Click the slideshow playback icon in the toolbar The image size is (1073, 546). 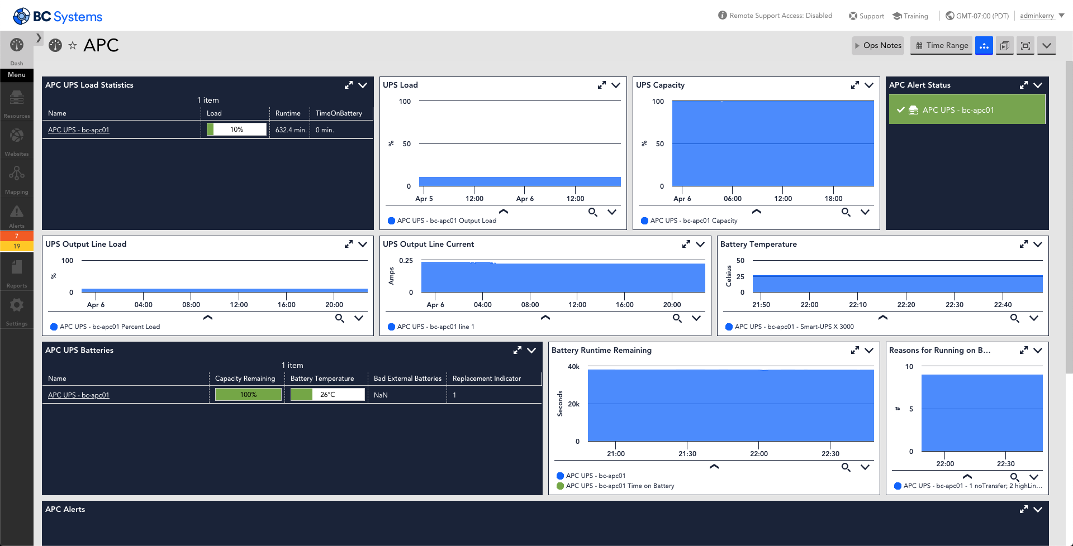coord(1004,45)
